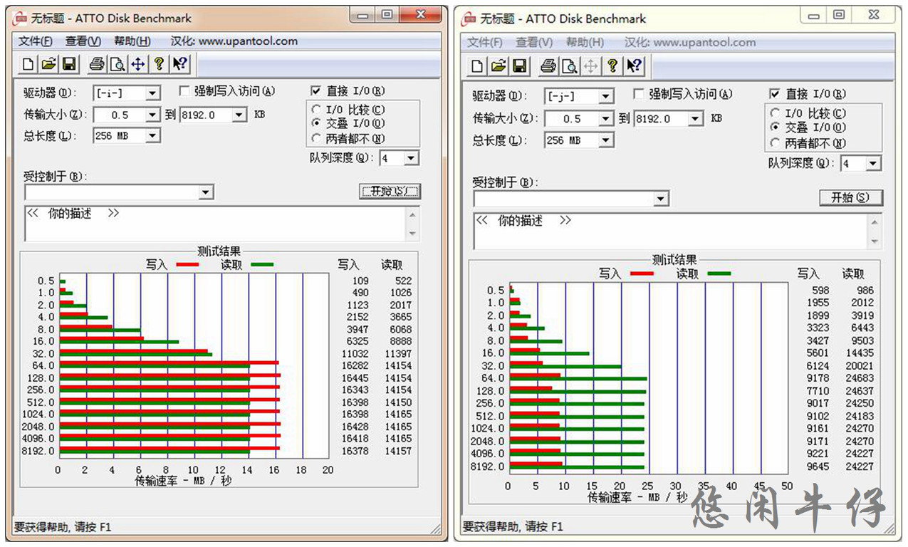Open 查看(V) menu in right window
Image resolution: width=908 pixels, height=547 pixels.
[x=534, y=43]
